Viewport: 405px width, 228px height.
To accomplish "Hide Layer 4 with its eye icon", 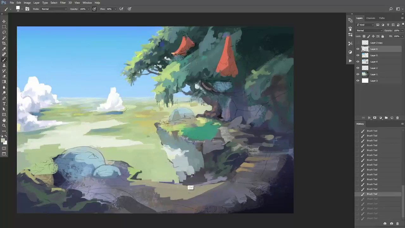I will click(x=358, y=62).
